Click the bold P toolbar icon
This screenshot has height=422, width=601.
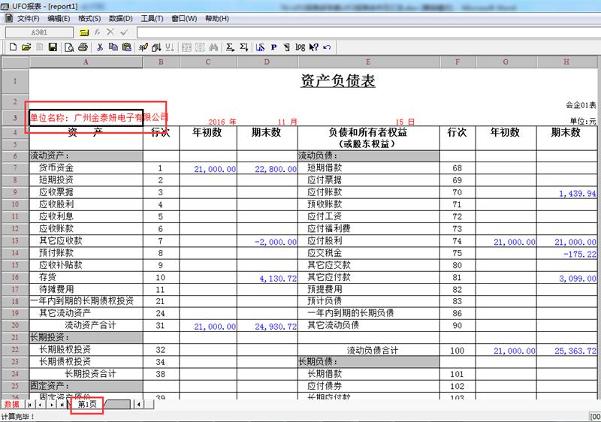(273, 47)
